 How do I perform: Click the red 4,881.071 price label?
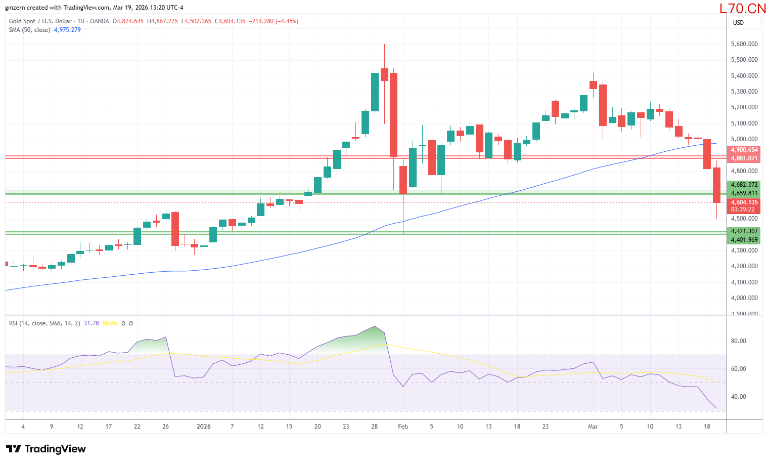tap(744, 158)
